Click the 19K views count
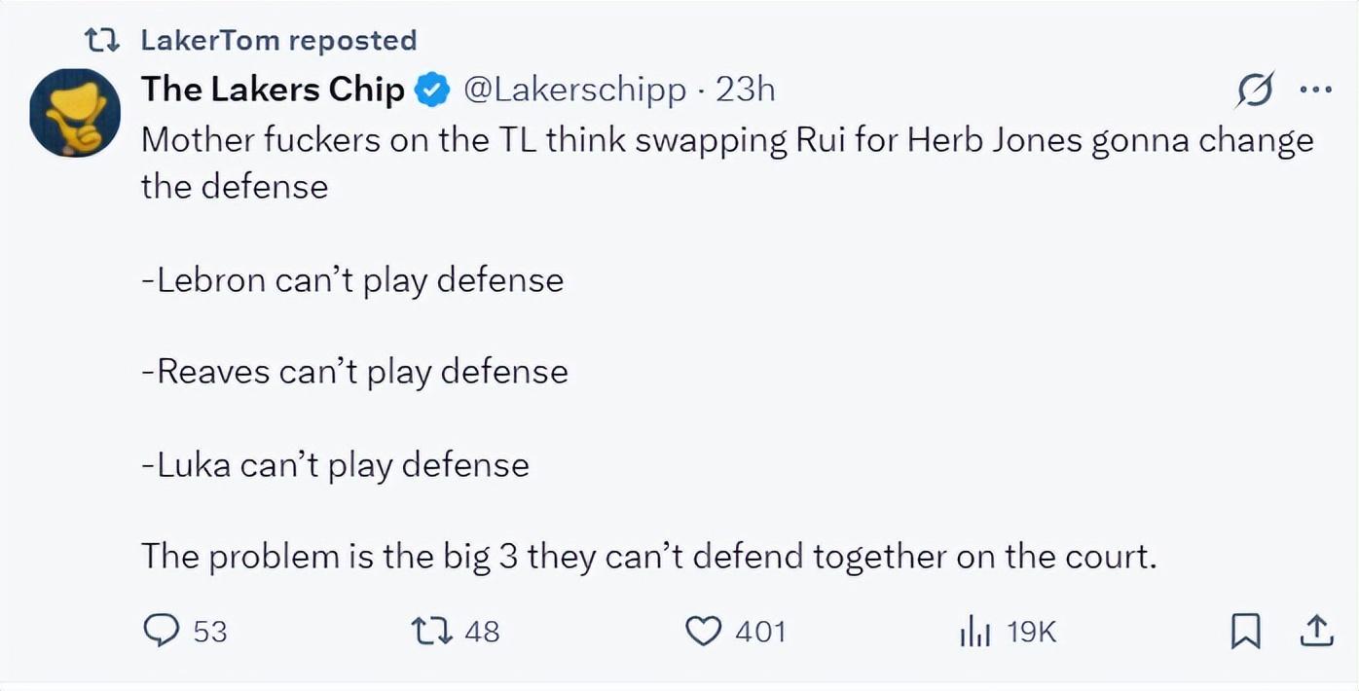This screenshot has width=1359, height=691. pos(1031,633)
